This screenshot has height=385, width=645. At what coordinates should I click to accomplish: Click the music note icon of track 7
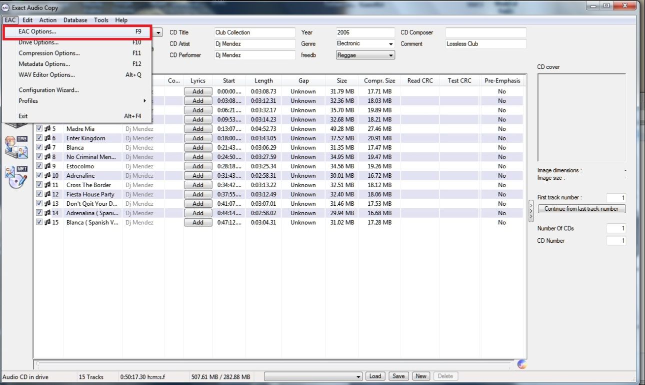(x=47, y=148)
